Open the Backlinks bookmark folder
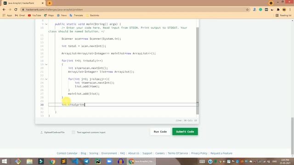This screenshot has width=294, height=165. point(93,15)
